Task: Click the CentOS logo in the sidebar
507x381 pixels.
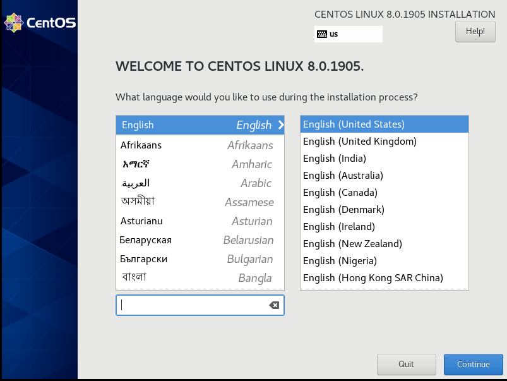Action: 39,22
